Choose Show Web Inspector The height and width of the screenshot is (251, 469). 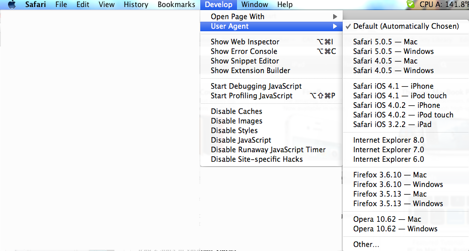(x=271, y=42)
